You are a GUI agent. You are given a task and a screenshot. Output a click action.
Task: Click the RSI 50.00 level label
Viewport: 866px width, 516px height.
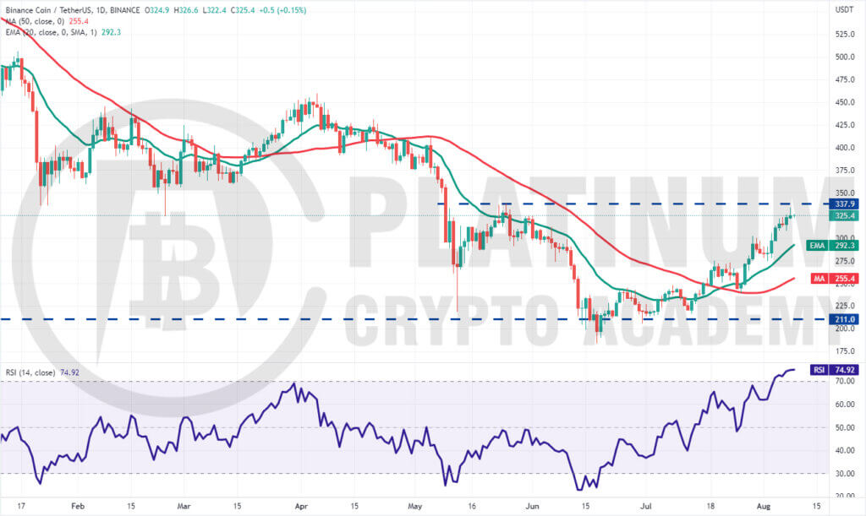(x=845, y=427)
